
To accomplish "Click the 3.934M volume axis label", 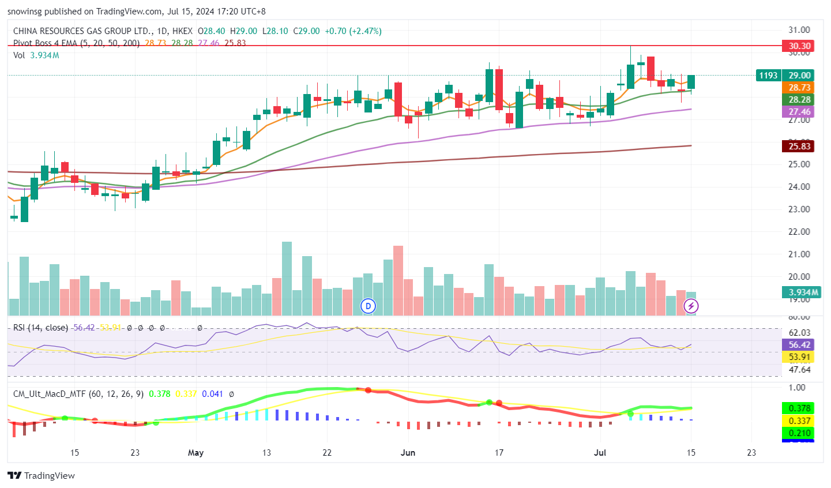I will click(802, 292).
